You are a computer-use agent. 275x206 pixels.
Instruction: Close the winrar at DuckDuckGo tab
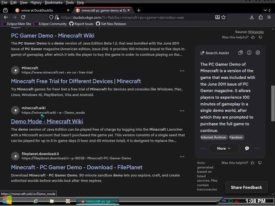(x=68, y=10)
